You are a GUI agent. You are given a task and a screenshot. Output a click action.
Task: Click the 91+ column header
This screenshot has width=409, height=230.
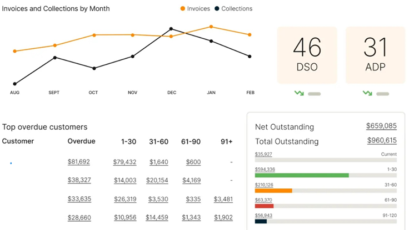tap(226, 141)
